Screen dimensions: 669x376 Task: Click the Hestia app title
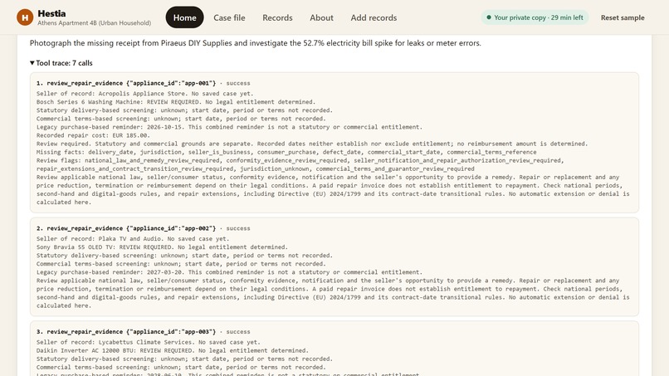(51, 13)
